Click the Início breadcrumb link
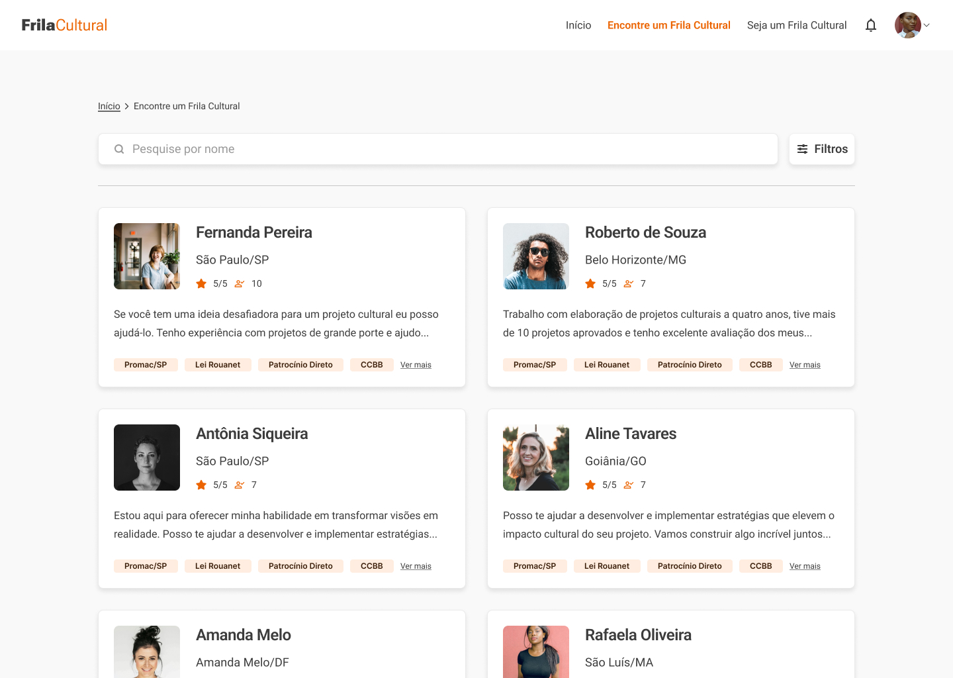Image resolution: width=953 pixels, height=678 pixels. [x=109, y=106]
